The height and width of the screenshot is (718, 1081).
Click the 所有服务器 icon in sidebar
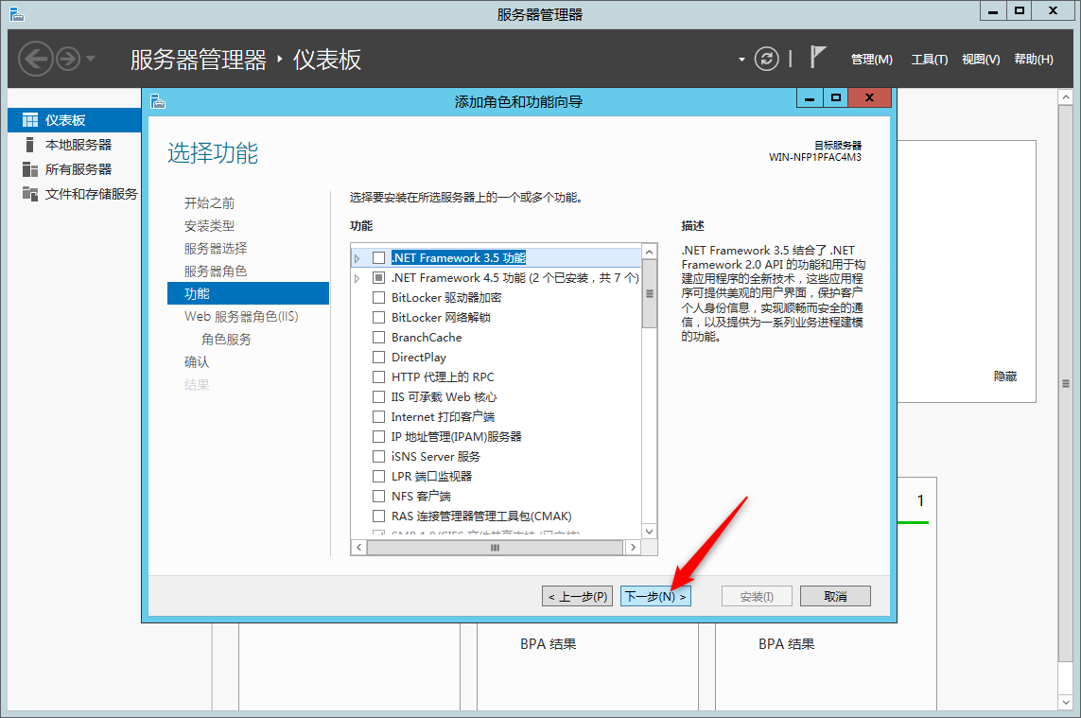pos(30,169)
